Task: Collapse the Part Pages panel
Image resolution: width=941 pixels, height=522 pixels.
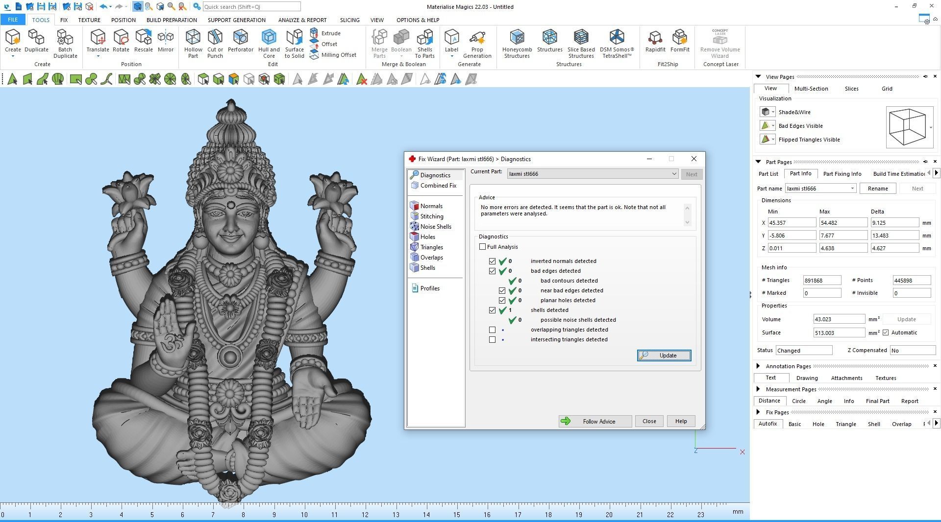Action: (758, 162)
